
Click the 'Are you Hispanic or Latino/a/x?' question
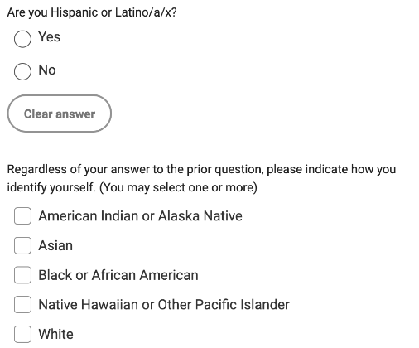(92, 12)
